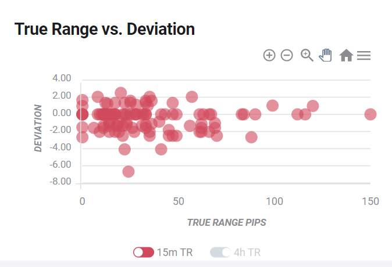This screenshot has width=392, height=267.
Task: Click the TRUE RANGE PIPS axis title
Action: (x=226, y=222)
